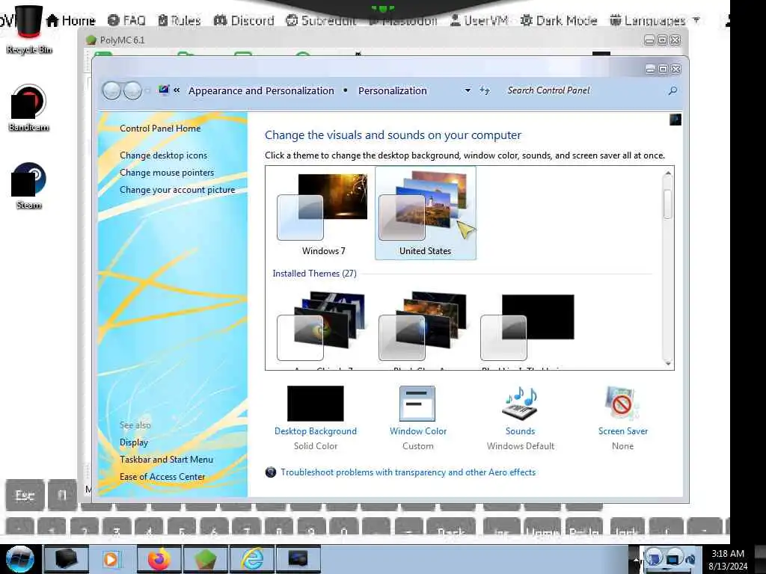Click the theme list scrollbar thumb
This screenshot has width=766, height=574.
point(668,204)
